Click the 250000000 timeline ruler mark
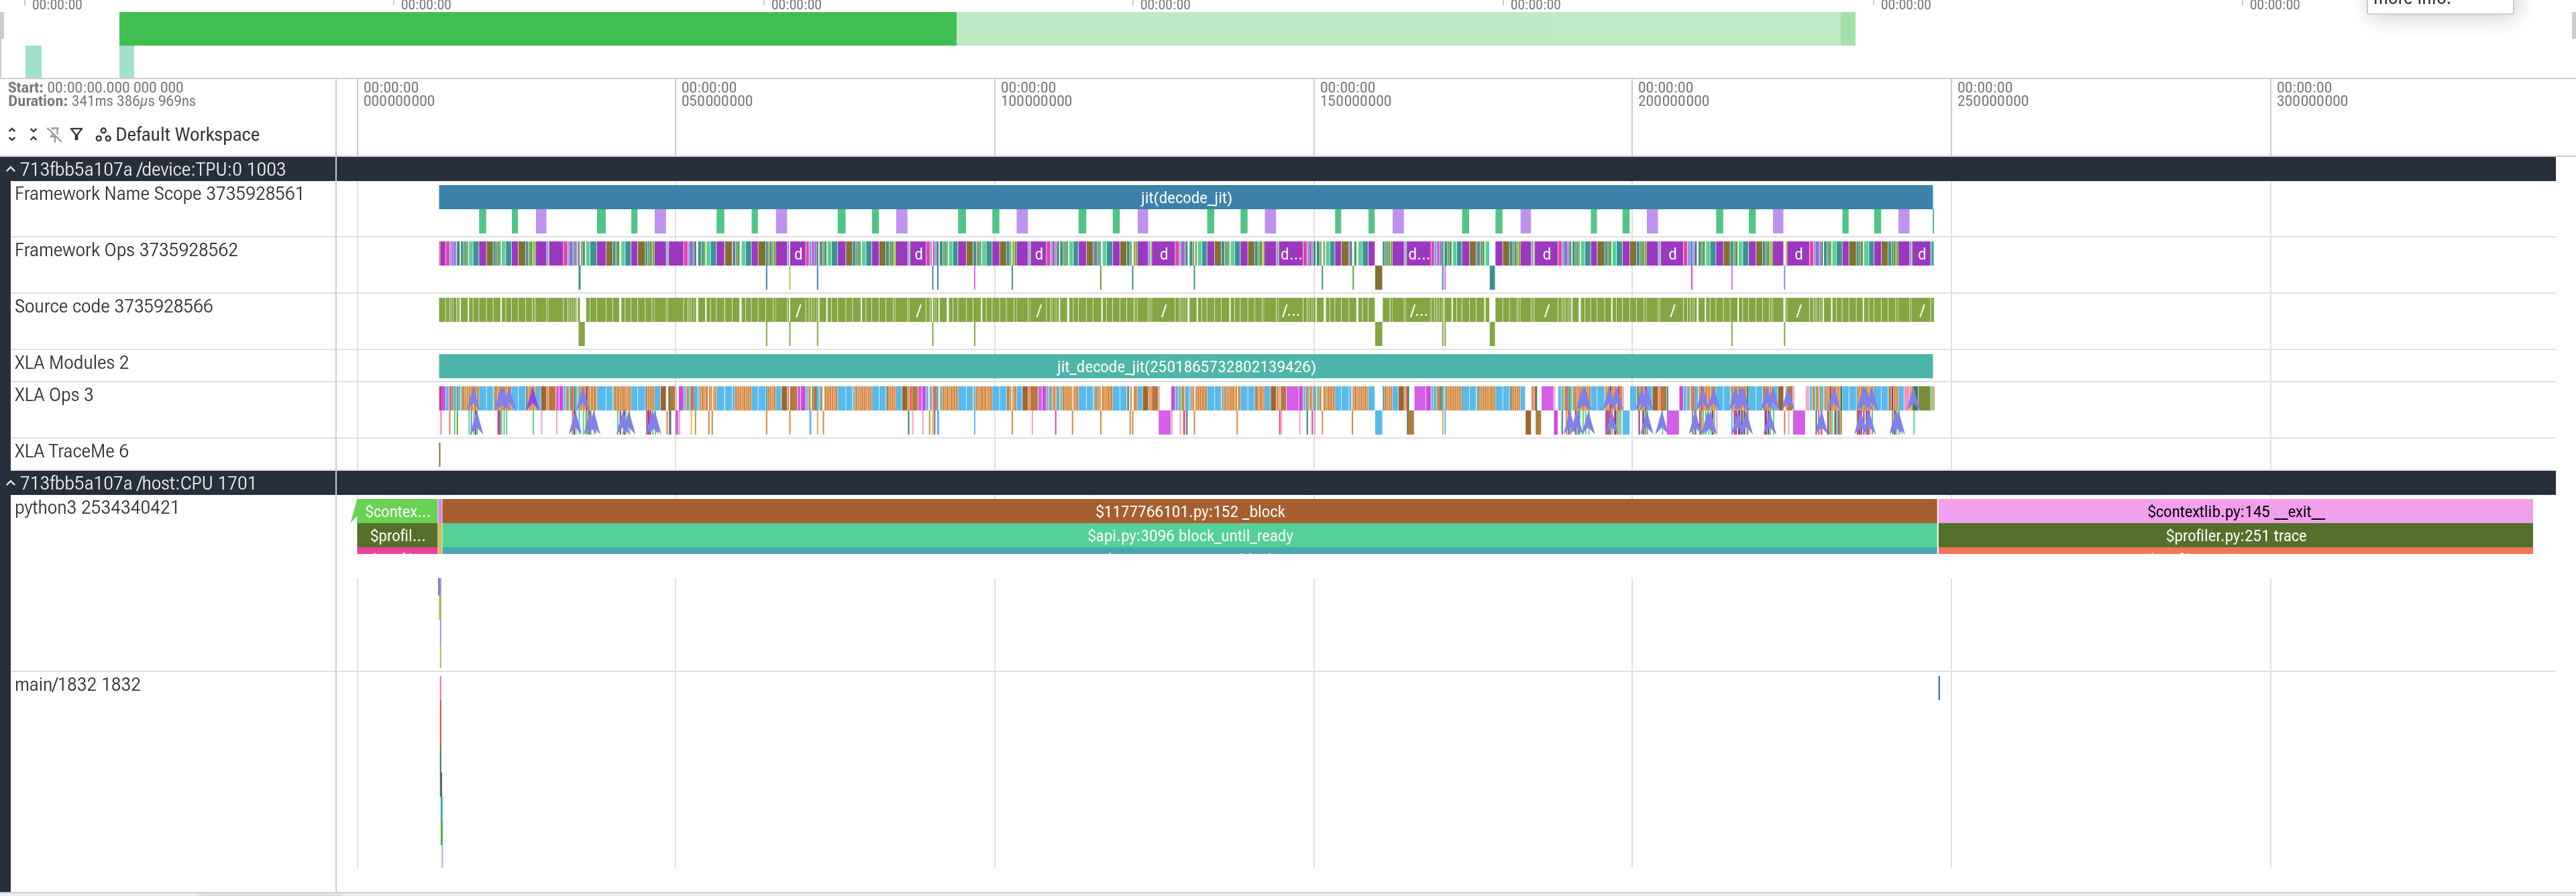 click(x=1992, y=94)
